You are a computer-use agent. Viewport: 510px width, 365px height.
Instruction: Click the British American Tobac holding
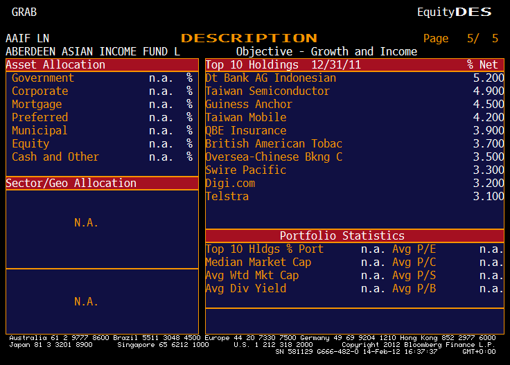(274, 144)
